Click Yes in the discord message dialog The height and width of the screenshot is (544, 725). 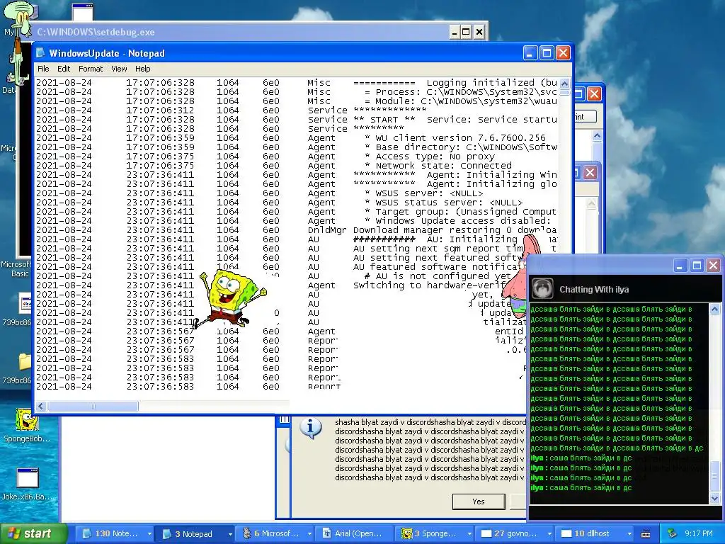(x=479, y=501)
